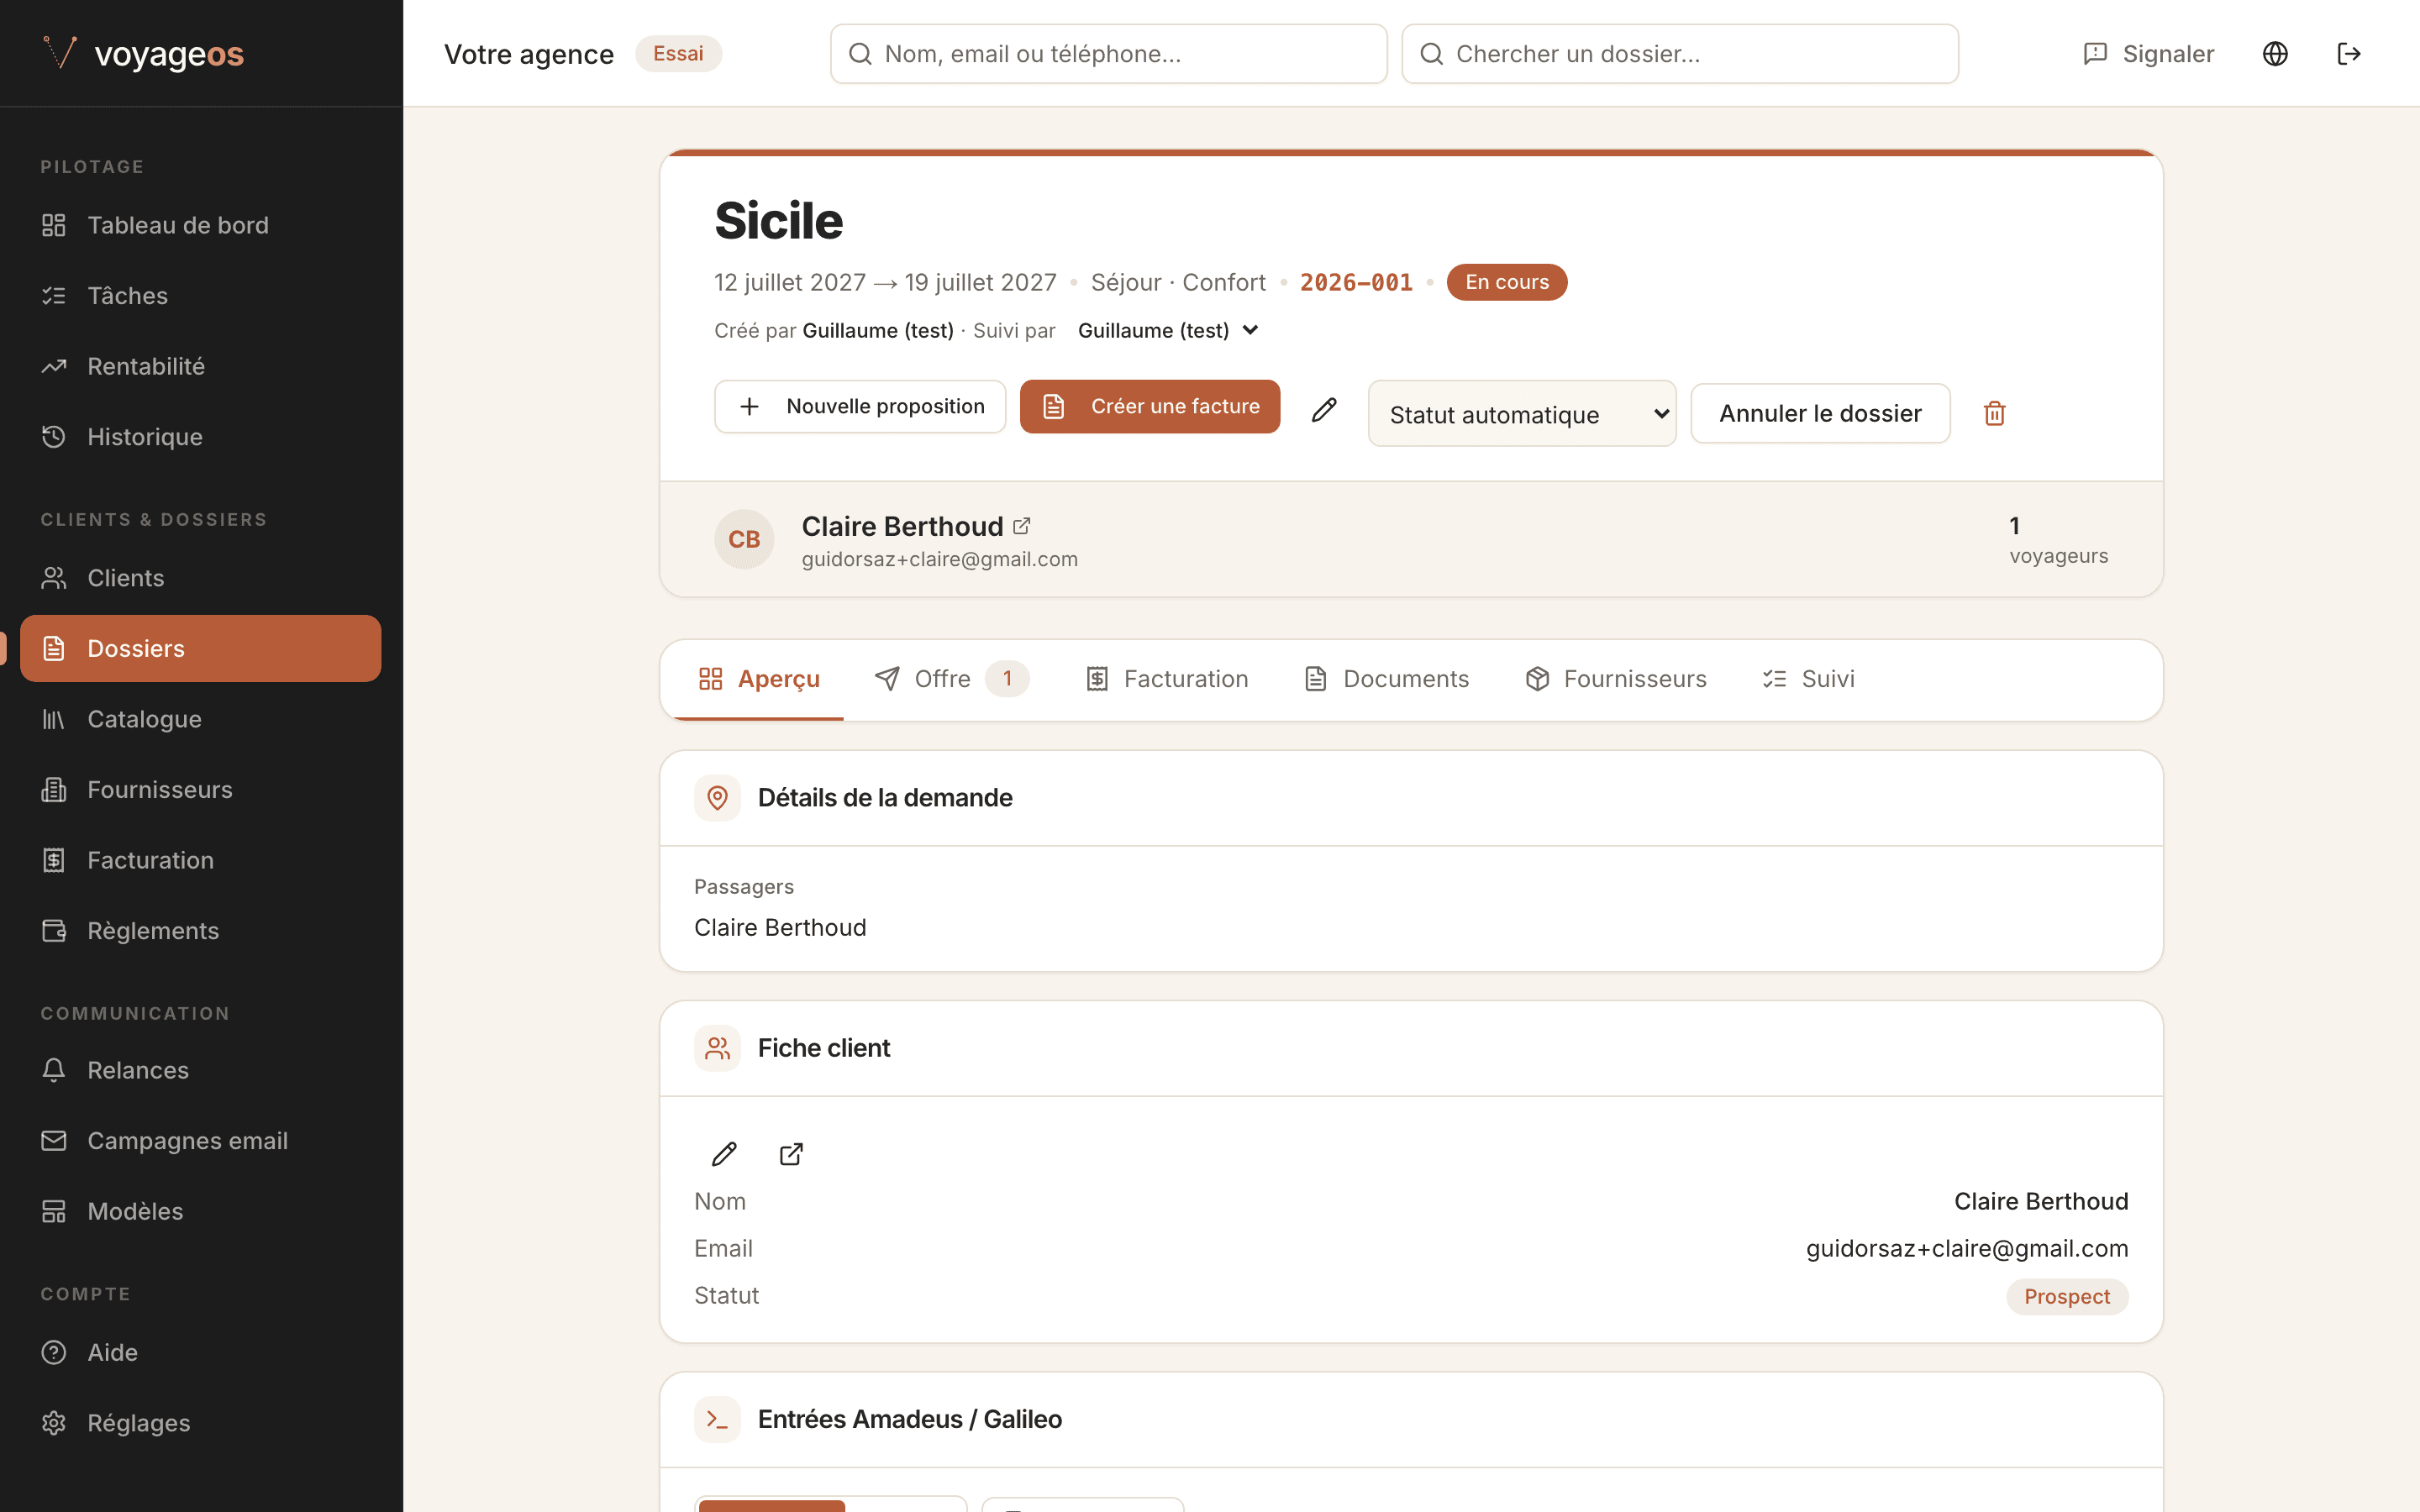Open Réglages in the sidebar
Viewport: 2420px width, 1512px height.
pyautogui.click(x=201, y=1423)
